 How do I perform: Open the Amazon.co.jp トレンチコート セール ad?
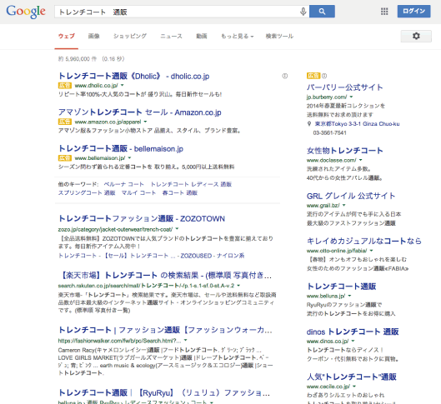140,112
